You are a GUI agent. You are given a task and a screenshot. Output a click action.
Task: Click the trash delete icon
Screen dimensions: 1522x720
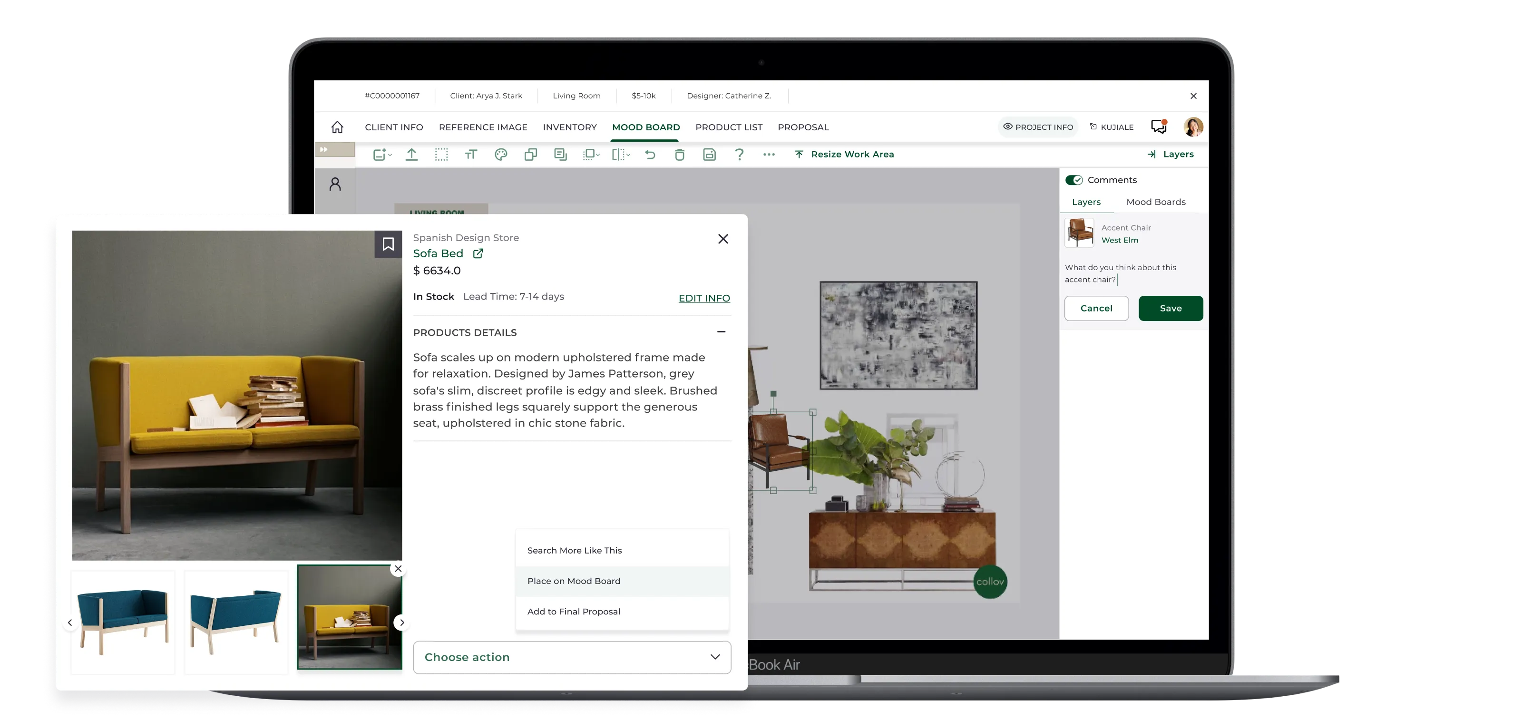pos(680,155)
